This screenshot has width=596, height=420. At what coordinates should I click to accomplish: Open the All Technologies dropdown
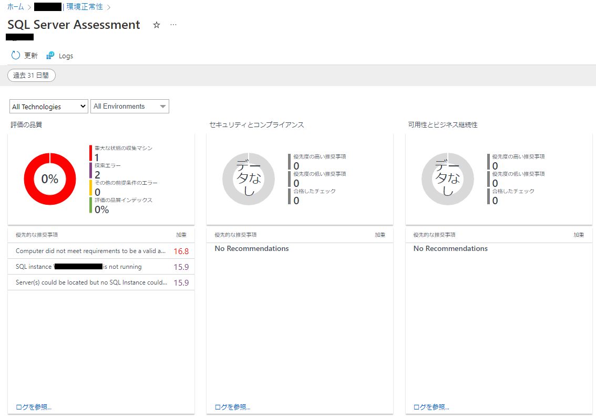tap(49, 107)
